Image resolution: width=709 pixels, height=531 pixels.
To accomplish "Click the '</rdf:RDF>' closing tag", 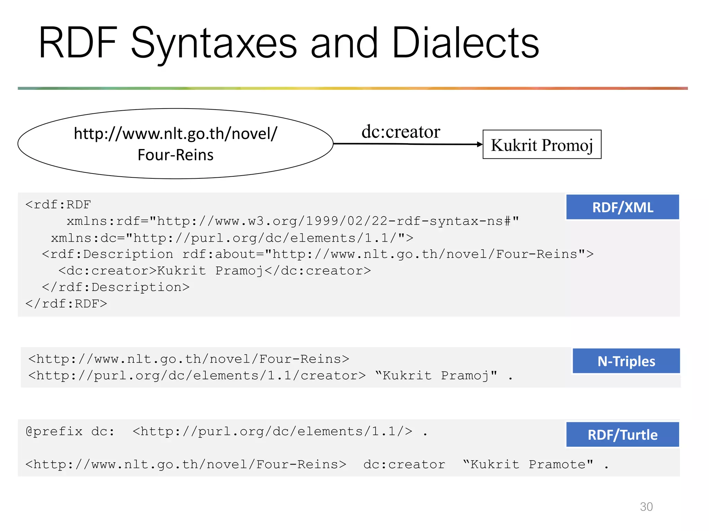I will 66,304.
